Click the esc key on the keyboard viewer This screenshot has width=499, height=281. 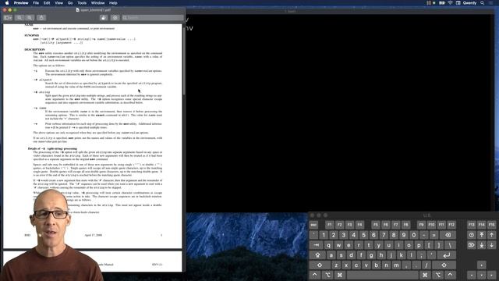coord(313,225)
